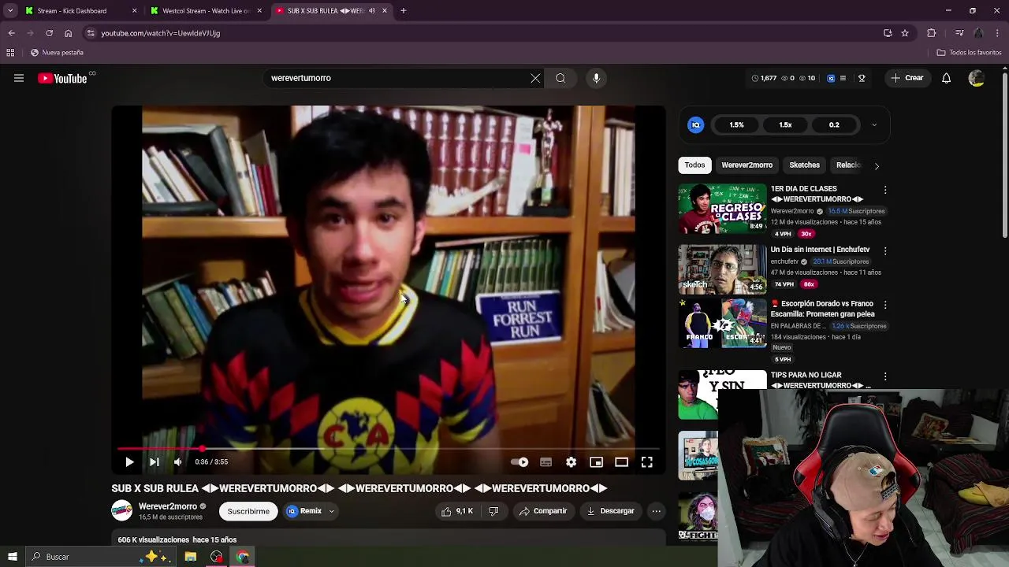Open options for 1ER DIA DE CLASES video
Screen dimensions: 1009x567
point(885,190)
